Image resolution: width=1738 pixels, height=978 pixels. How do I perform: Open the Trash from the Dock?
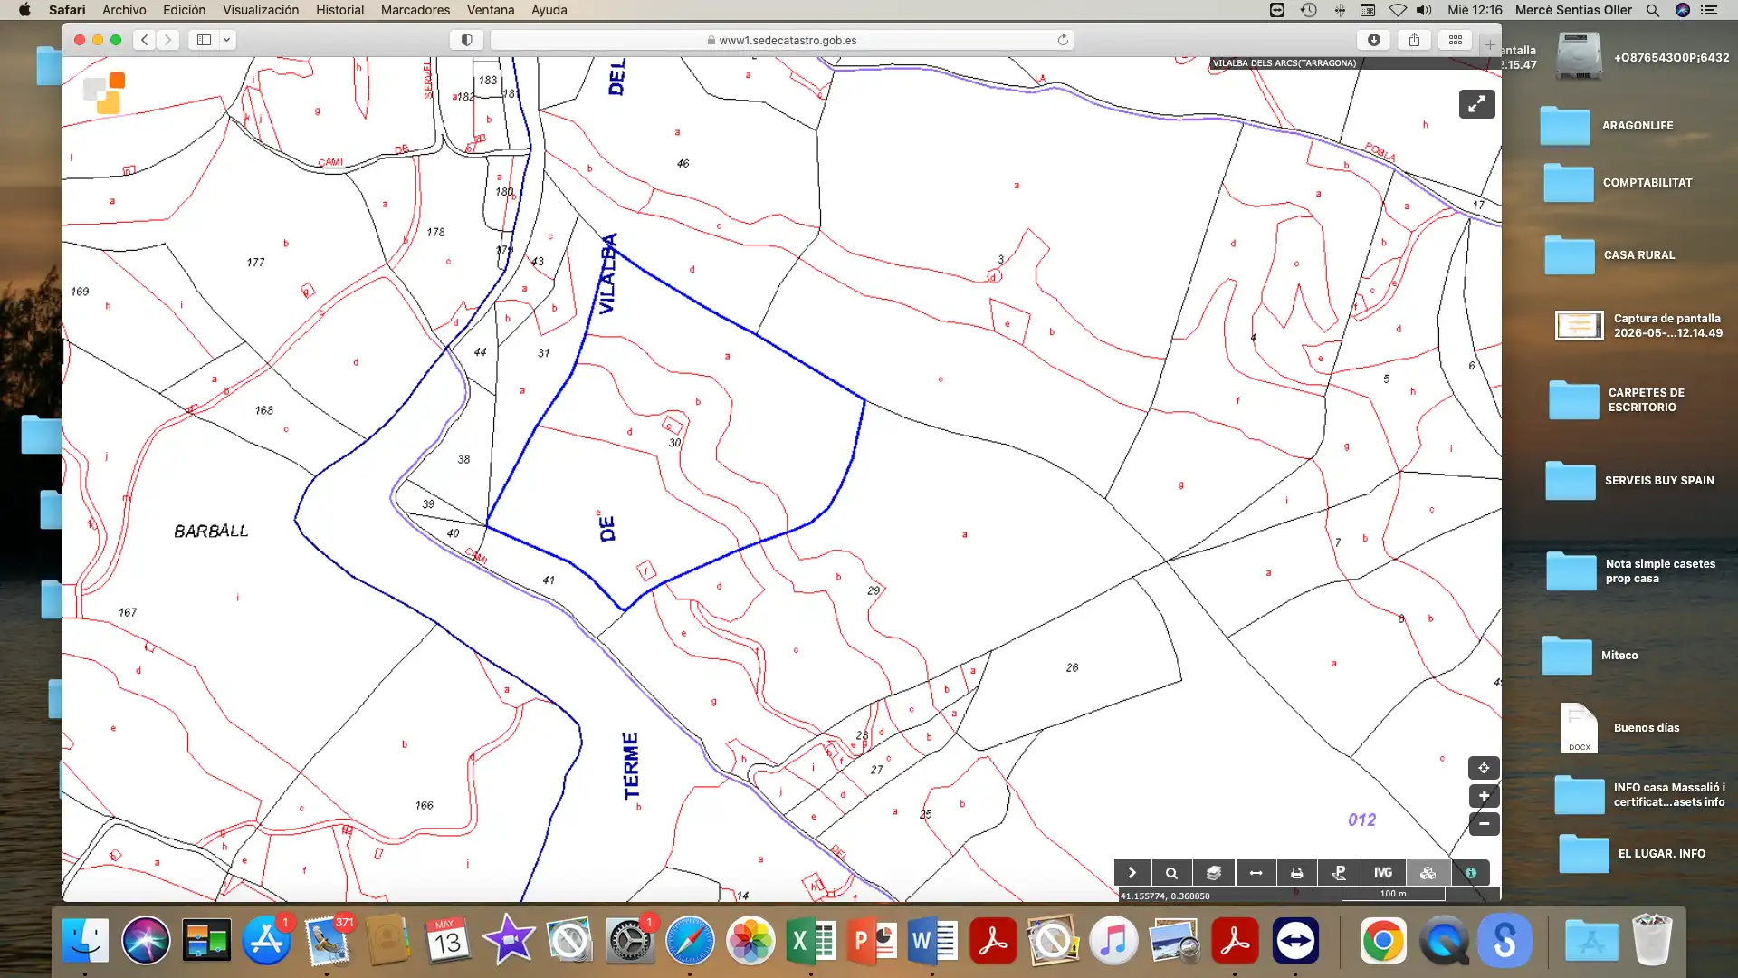click(1652, 941)
